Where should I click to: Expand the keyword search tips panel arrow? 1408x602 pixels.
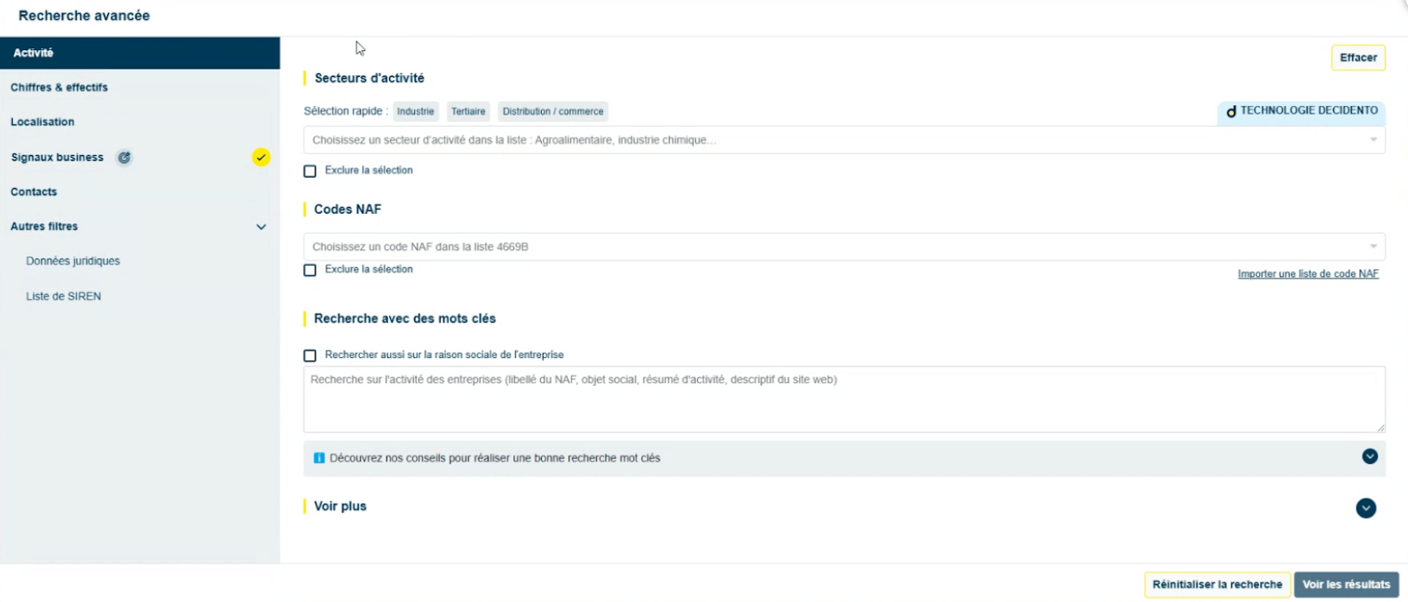coord(1369,456)
